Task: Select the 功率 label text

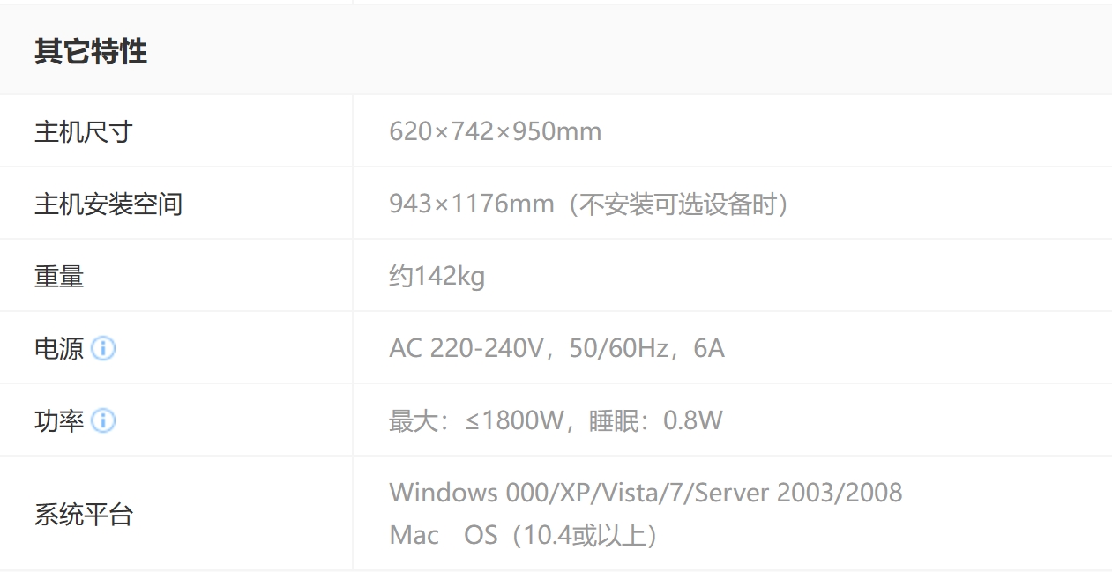Action: (x=59, y=421)
